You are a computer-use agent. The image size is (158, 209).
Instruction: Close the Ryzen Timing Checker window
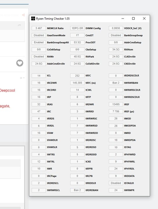[144, 19]
